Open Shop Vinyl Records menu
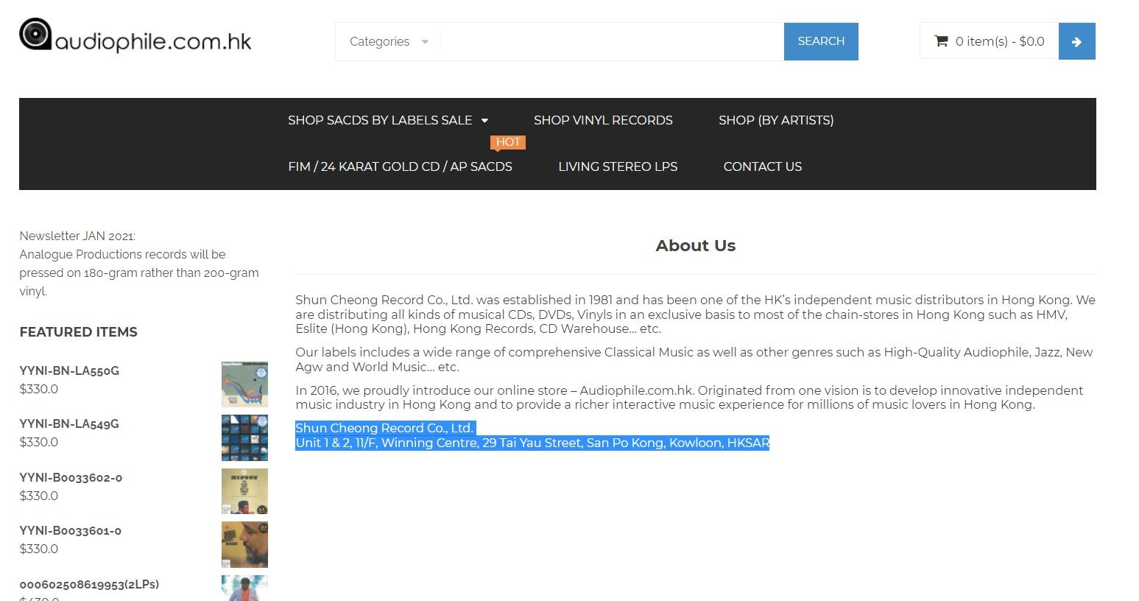Screen dimensions: 1139x601 [x=602, y=120]
